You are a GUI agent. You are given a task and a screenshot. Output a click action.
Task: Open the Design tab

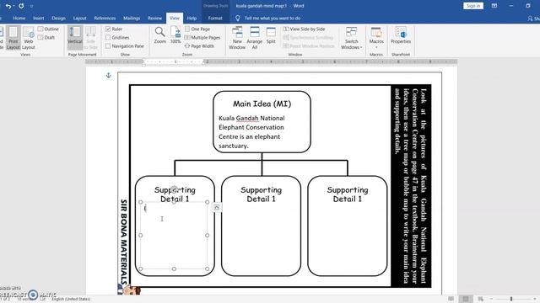coord(58,19)
